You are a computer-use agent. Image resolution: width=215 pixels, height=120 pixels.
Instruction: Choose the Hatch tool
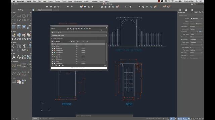point(14,27)
